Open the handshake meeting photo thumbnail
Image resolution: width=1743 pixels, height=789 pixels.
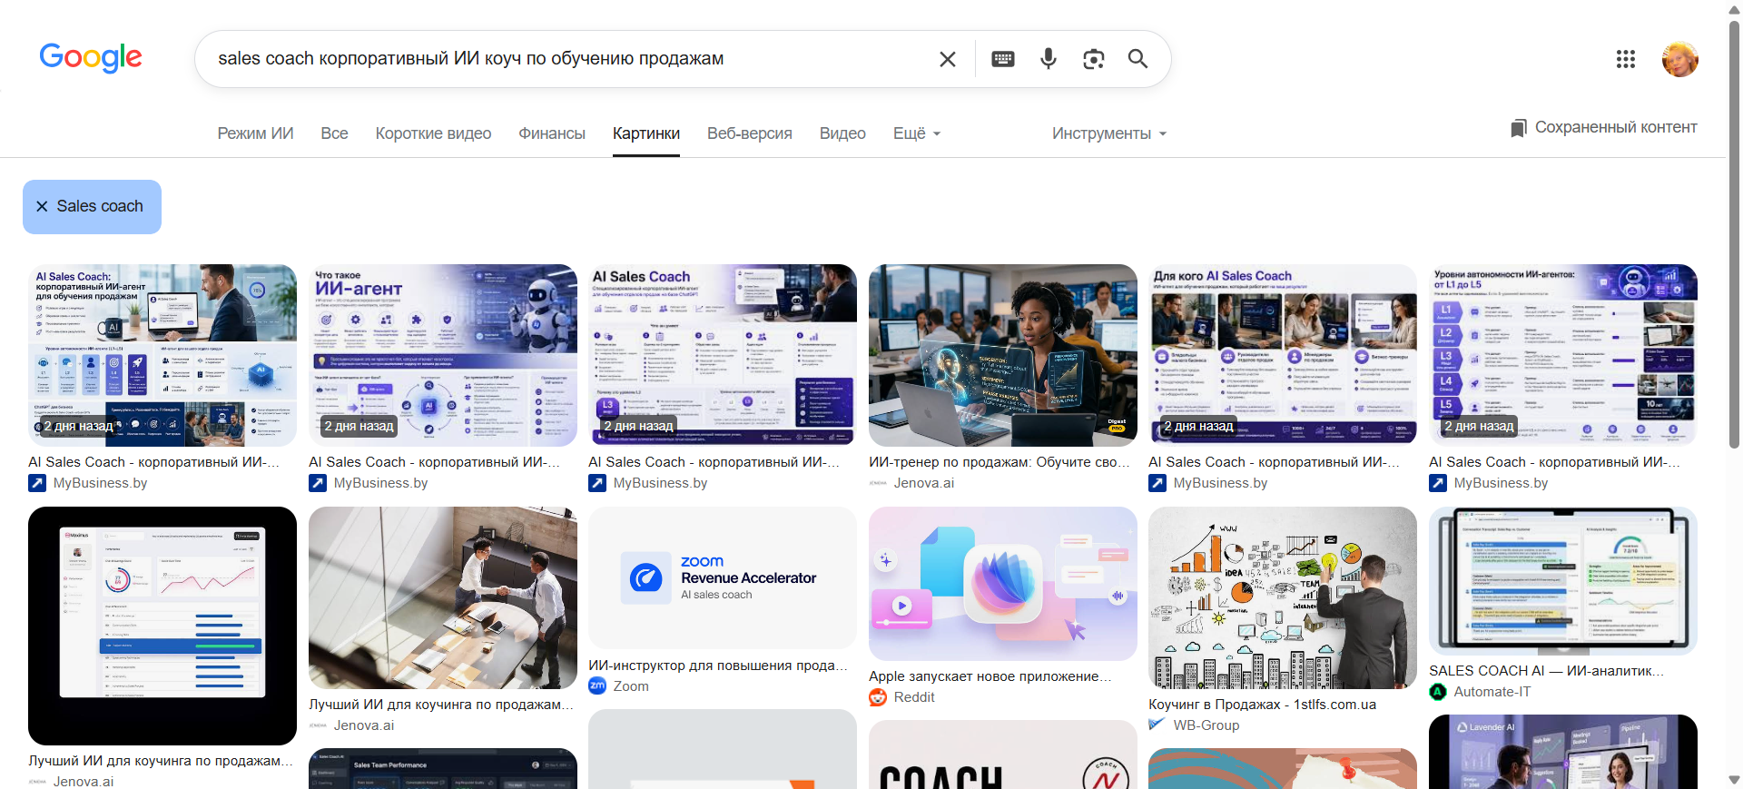pyautogui.click(x=443, y=597)
